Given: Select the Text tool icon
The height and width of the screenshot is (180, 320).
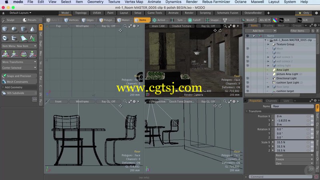Looking at the screenshot, I should pyautogui.click(x=32, y=38).
